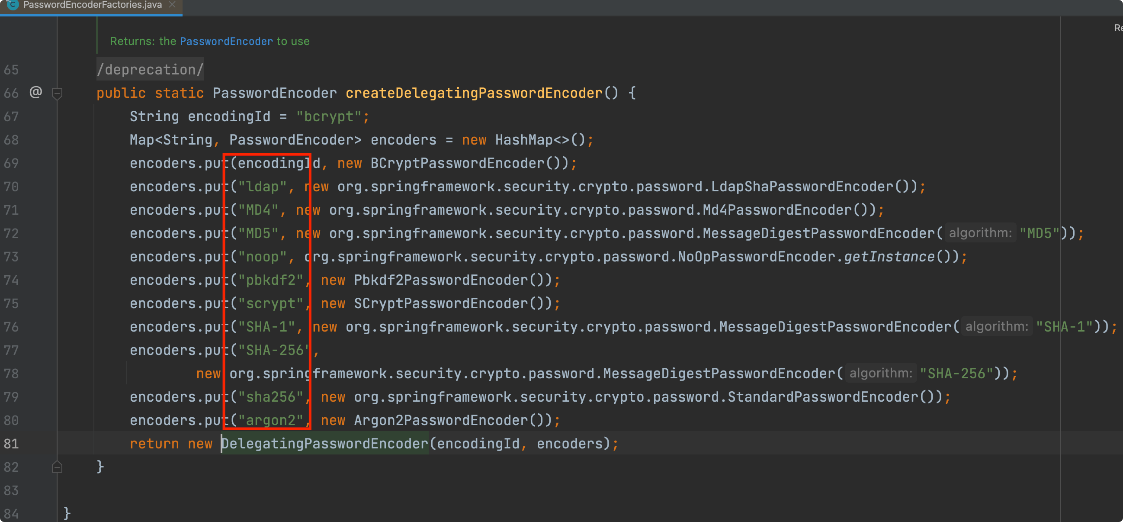Click Argon2PasswordEncoder on line 80
This screenshot has height=522, width=1123.
[441, 420]
